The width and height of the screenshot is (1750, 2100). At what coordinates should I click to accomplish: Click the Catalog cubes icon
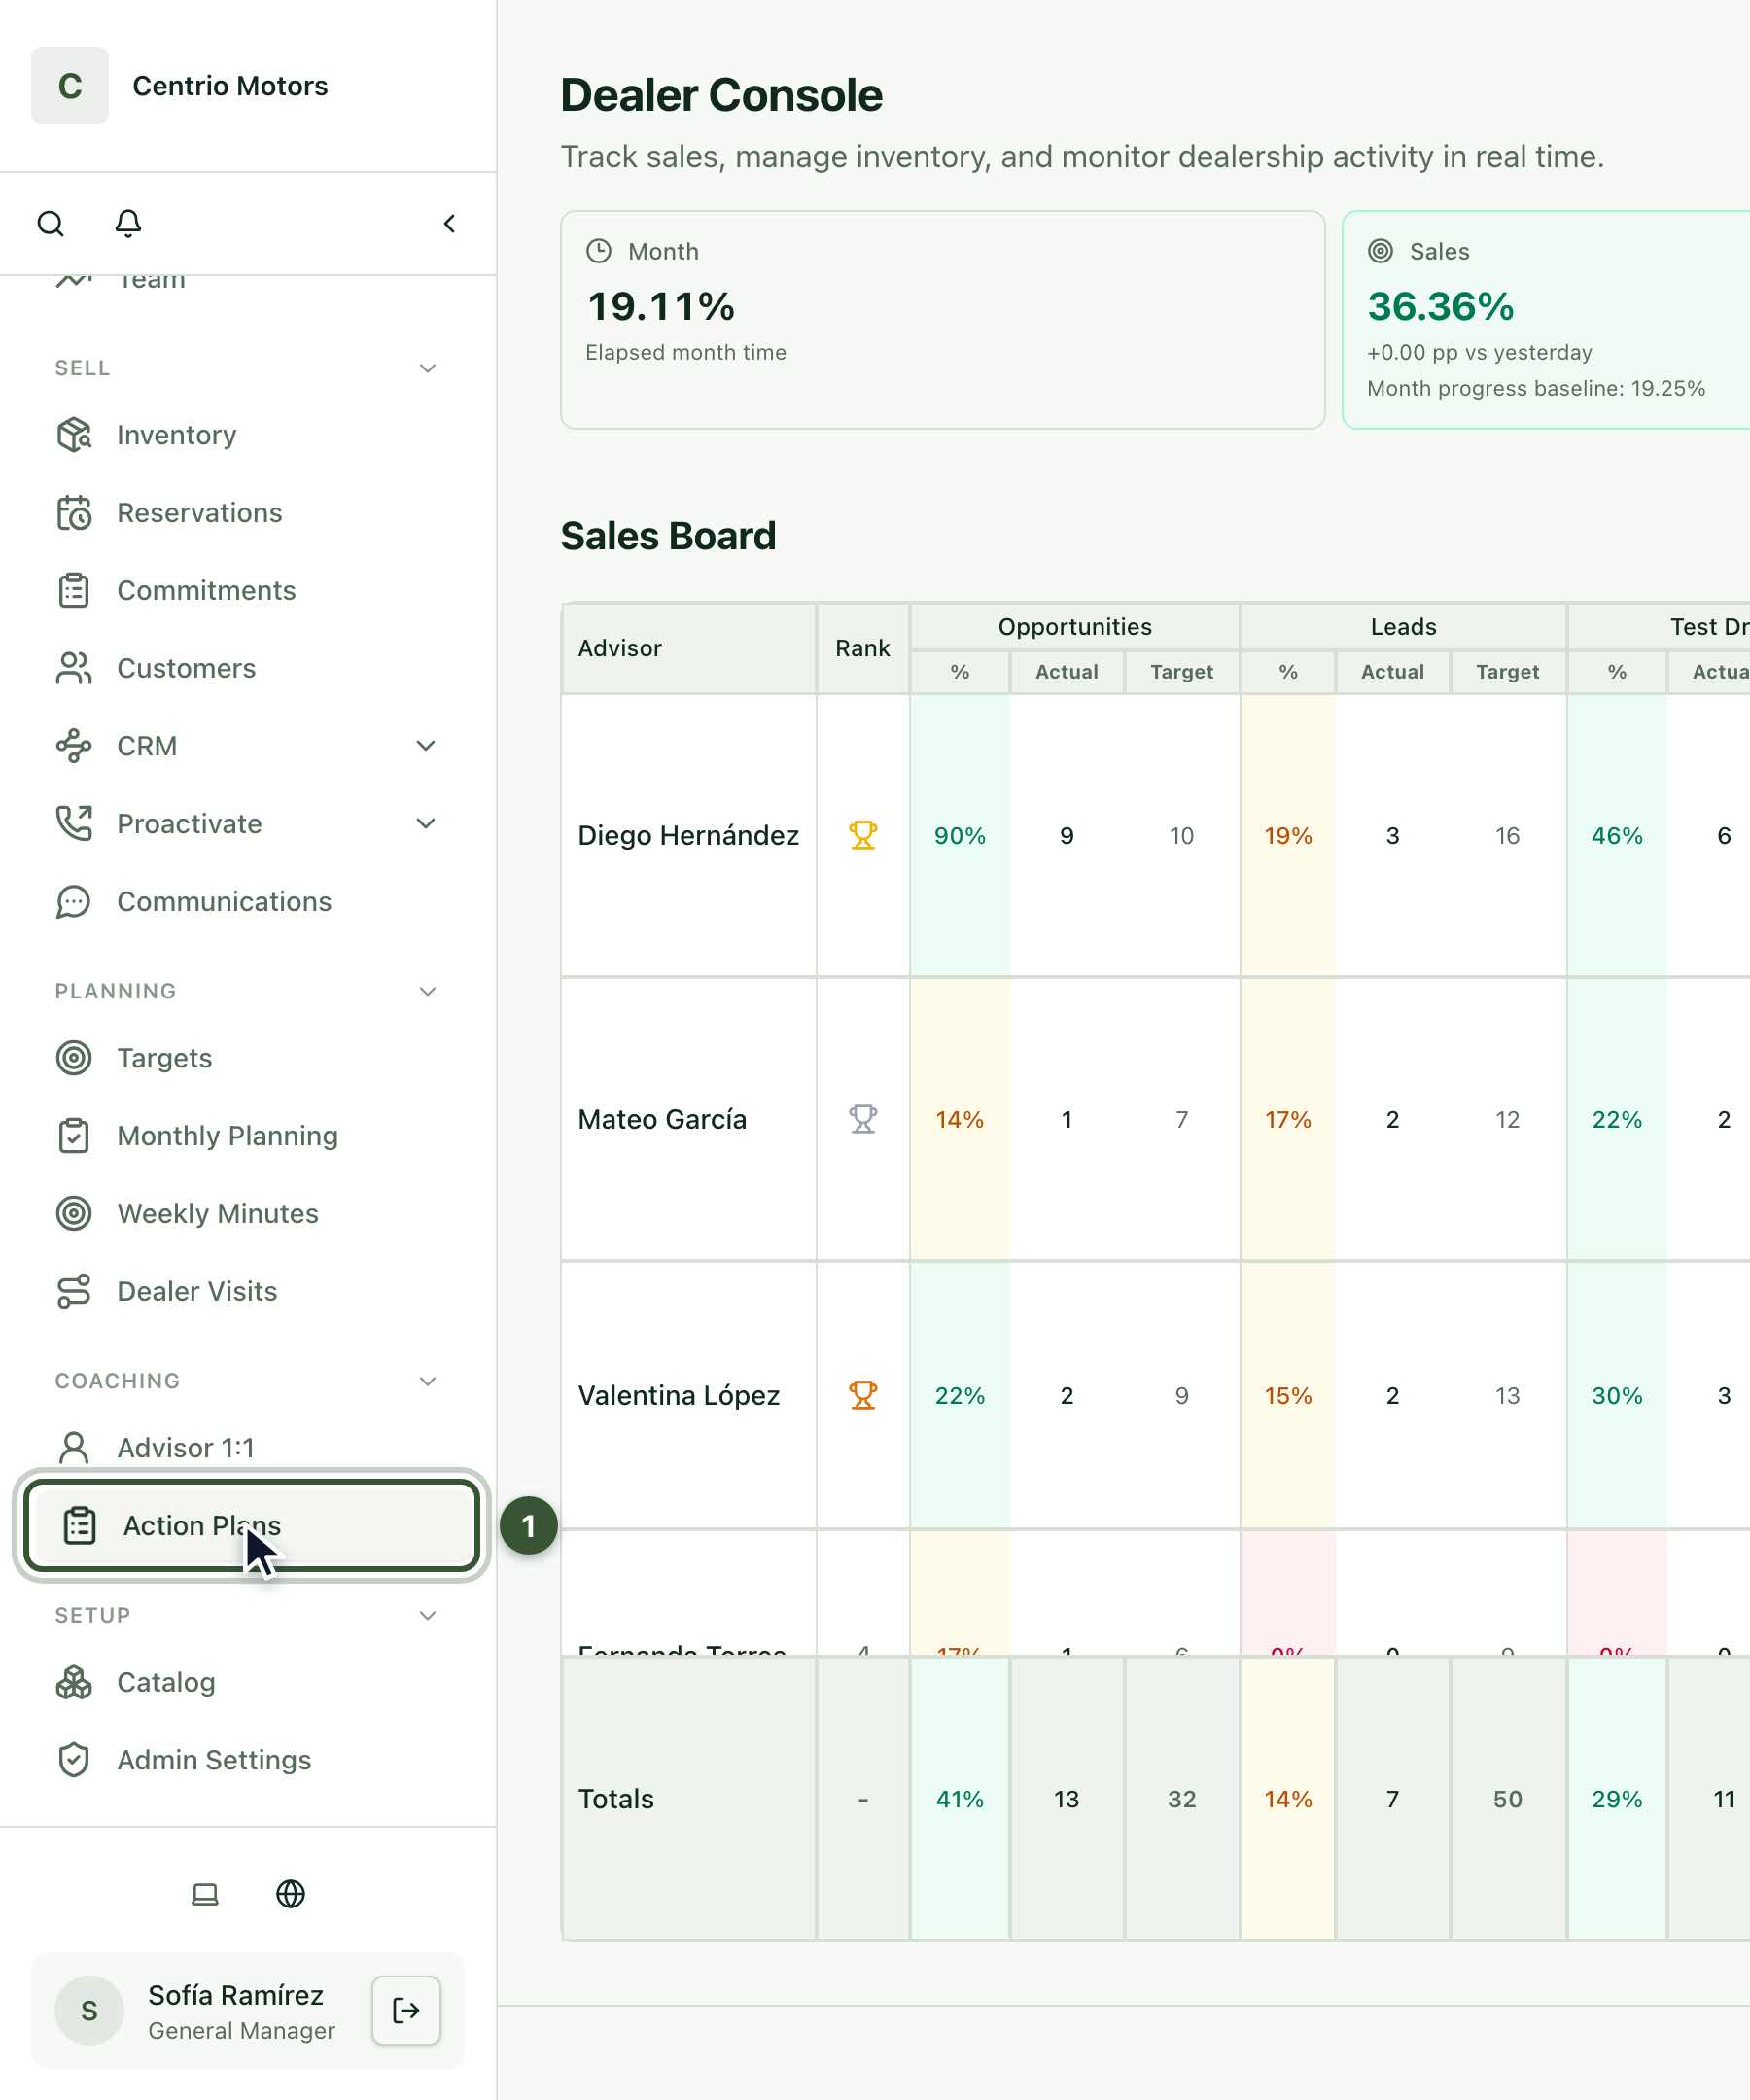pos(74,1682)
